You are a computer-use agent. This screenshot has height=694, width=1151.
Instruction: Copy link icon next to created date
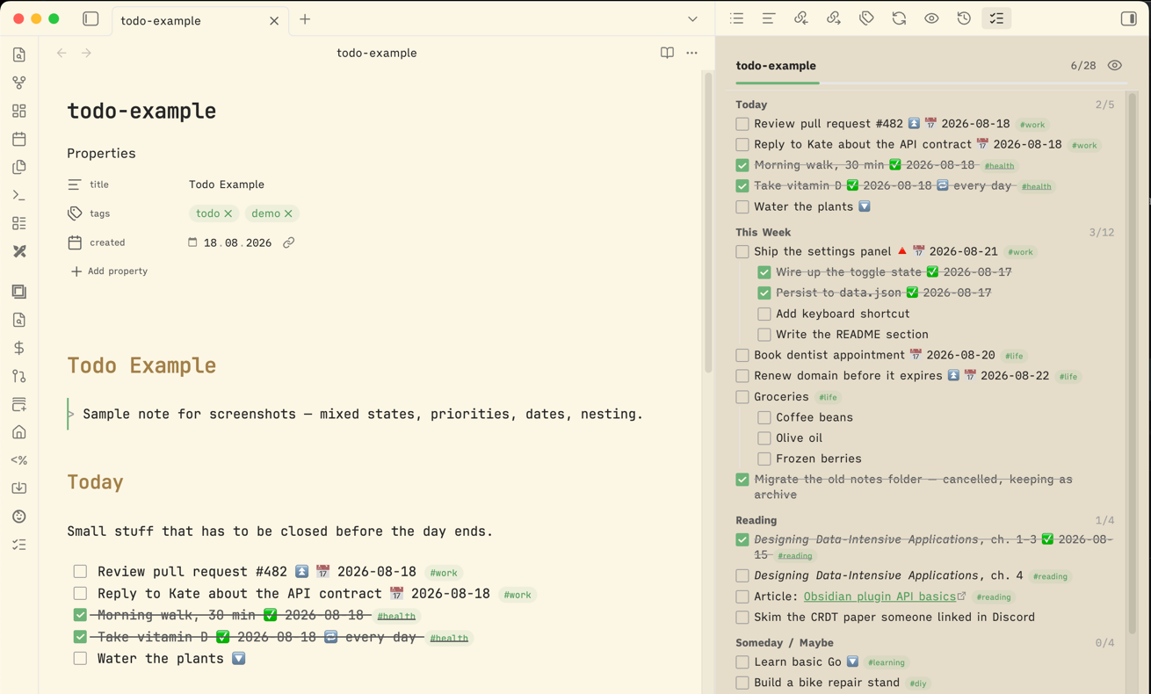click(x=288, y=242)
